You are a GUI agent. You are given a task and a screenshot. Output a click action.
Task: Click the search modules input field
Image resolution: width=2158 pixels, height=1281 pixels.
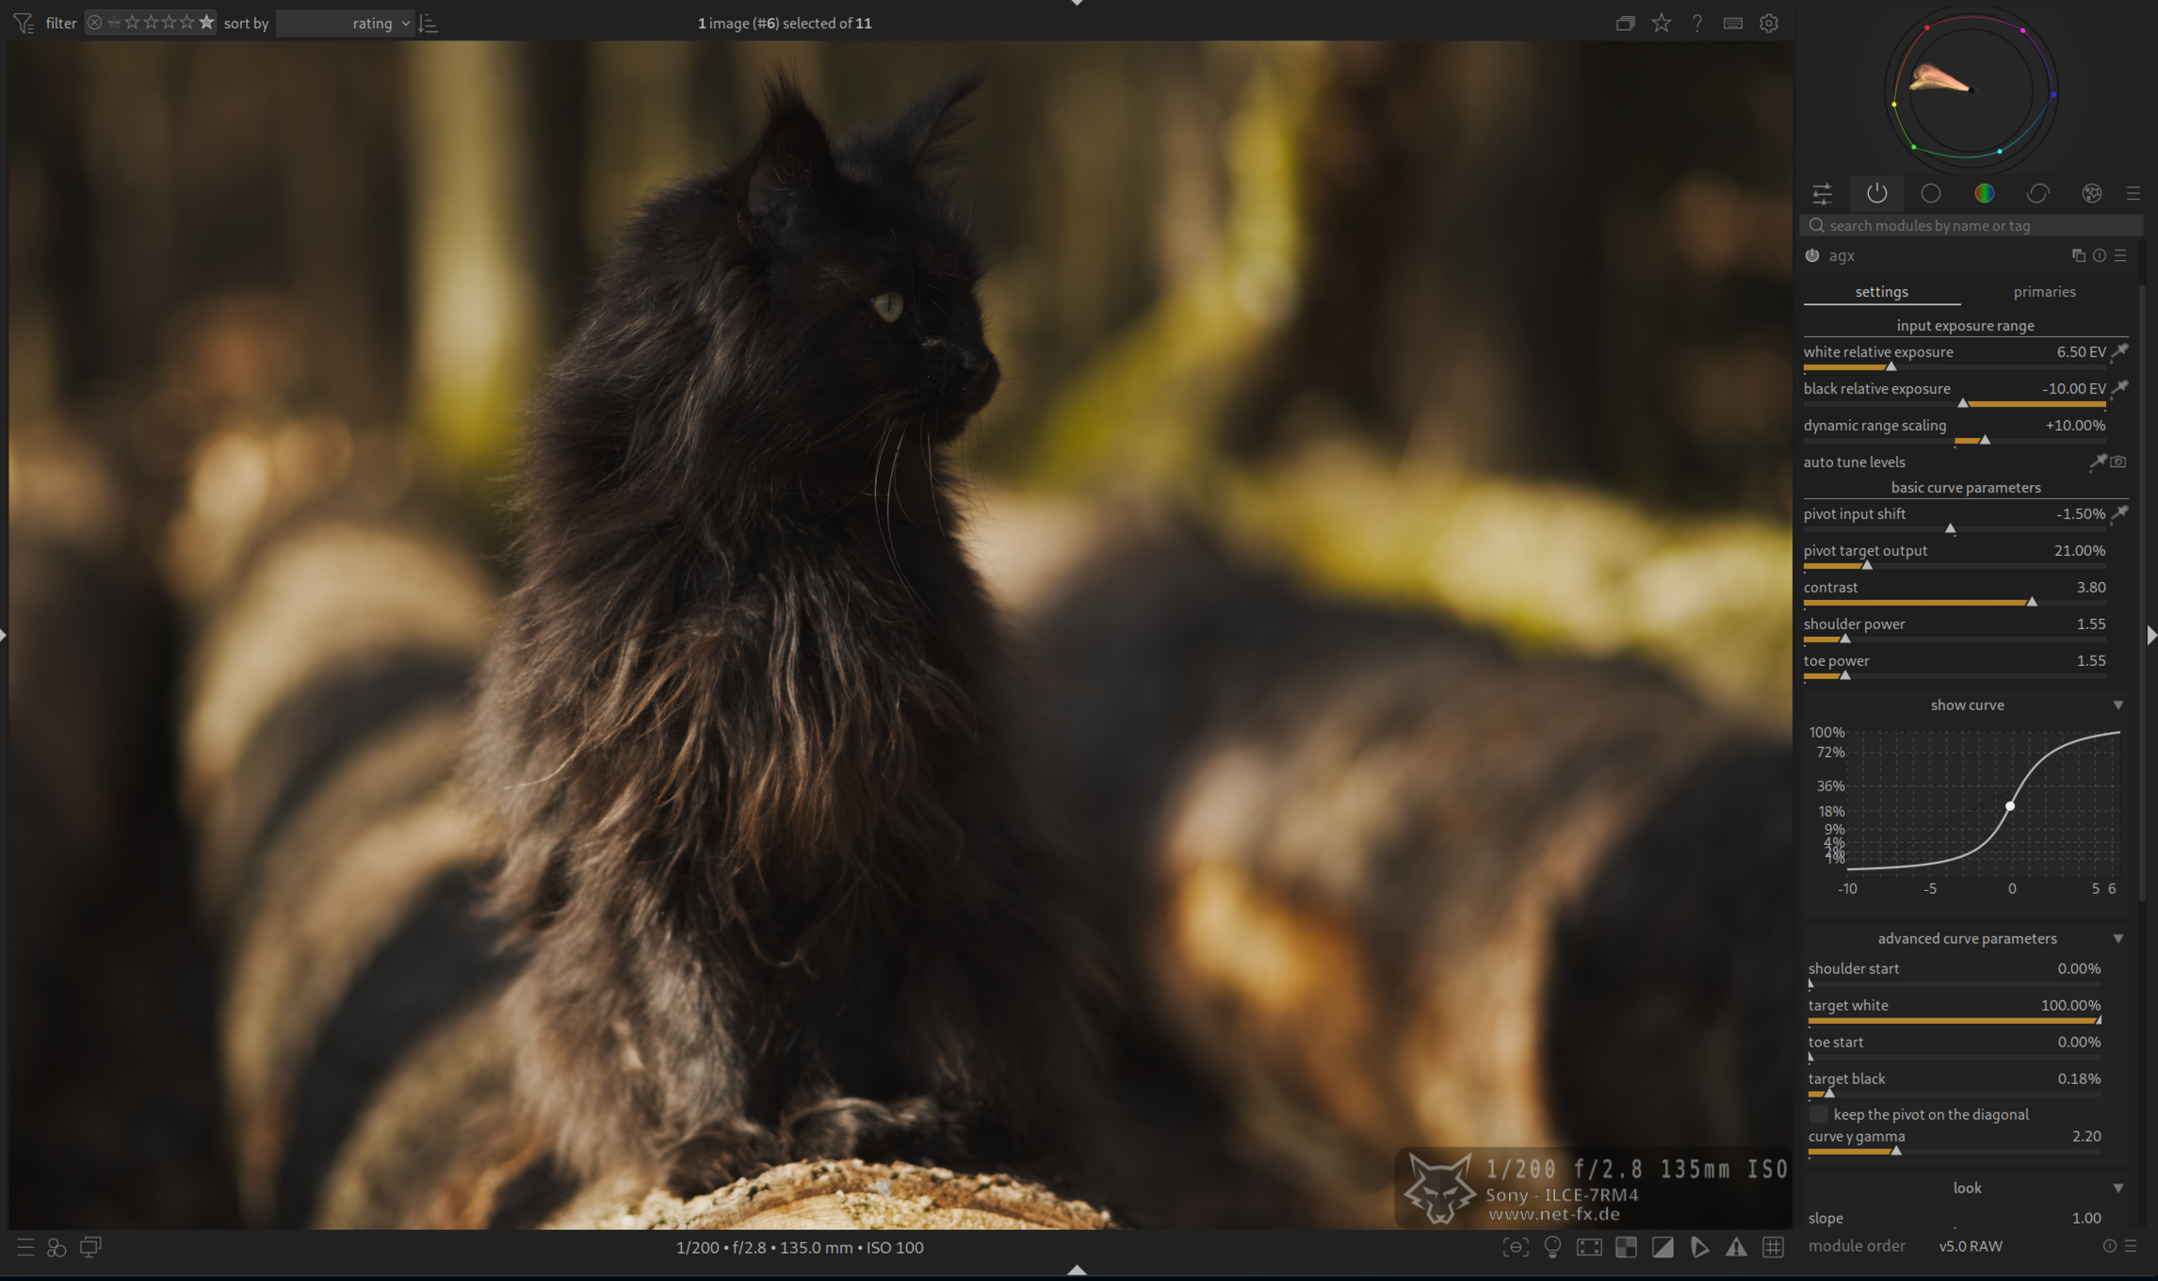(1973, 226)
